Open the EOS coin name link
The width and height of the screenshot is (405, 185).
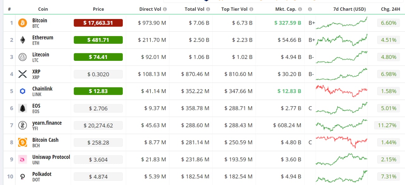click(36, 106)
